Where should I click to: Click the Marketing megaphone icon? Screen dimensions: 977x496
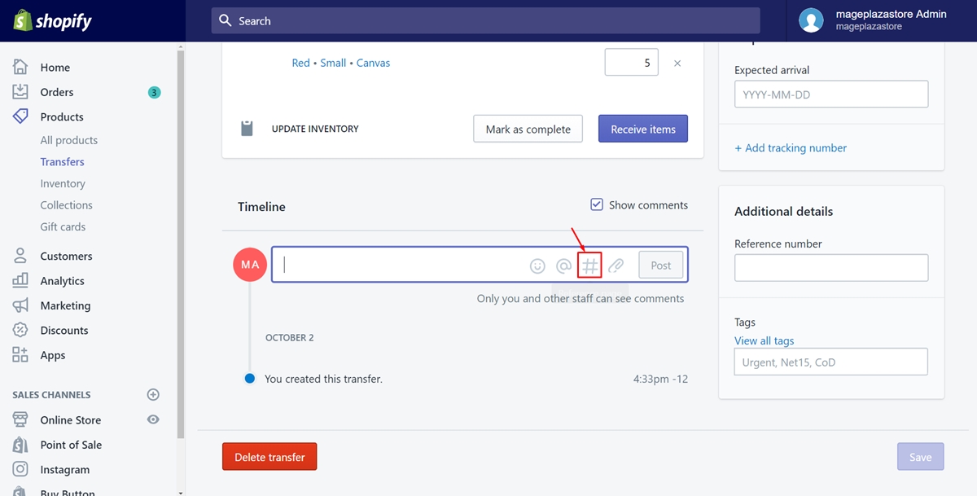point(20,305)
